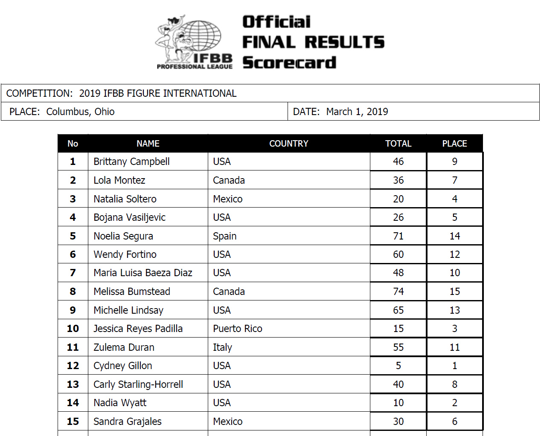This screenshot has height=436, width=541.
Task: Select Nadia Wyatt's row name
Action: (x=120, y=403)
